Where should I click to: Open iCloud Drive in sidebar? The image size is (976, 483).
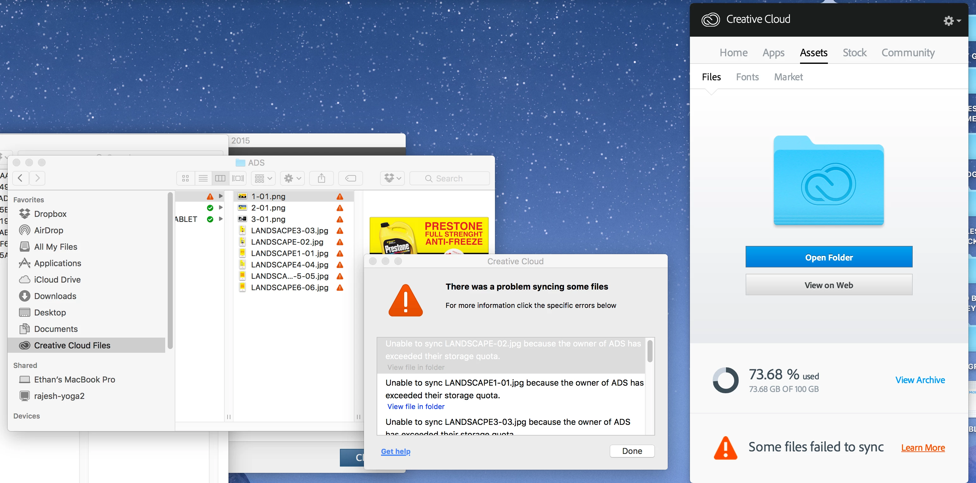[57, 279]
